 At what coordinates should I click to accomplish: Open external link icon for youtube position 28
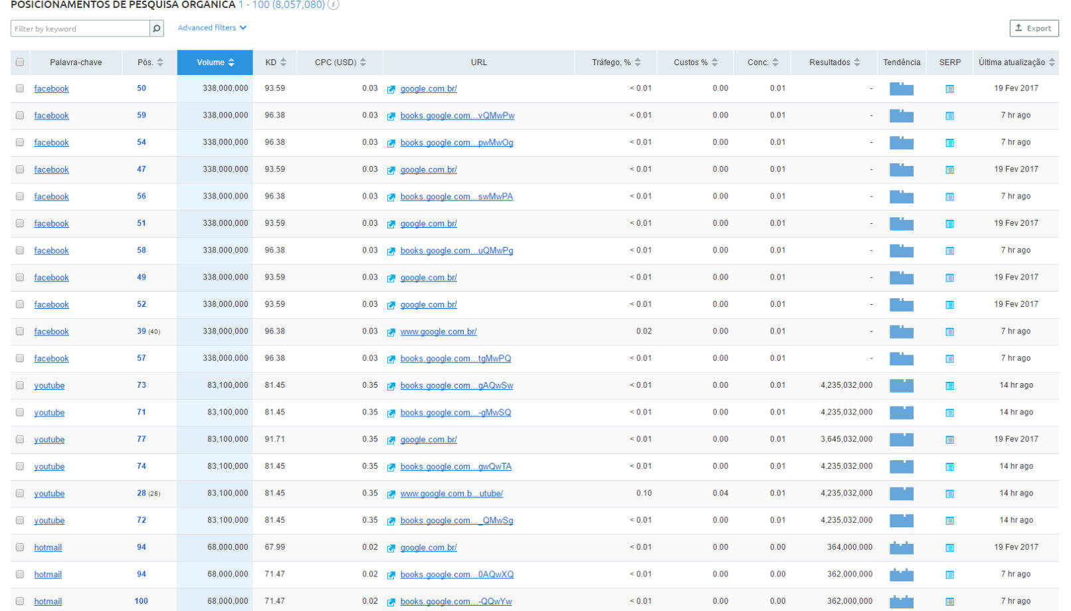(391, 494)
